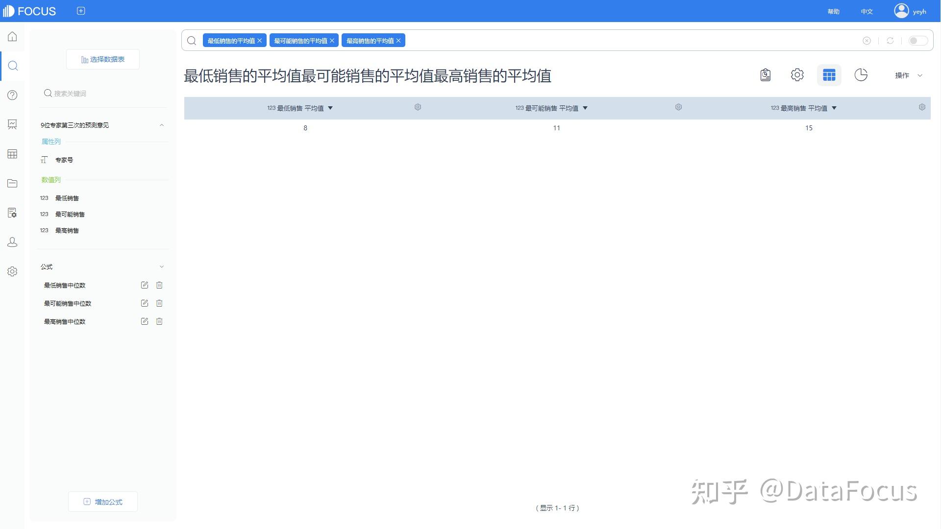Focus the 搜索关键词 input field

click(104, 94)
